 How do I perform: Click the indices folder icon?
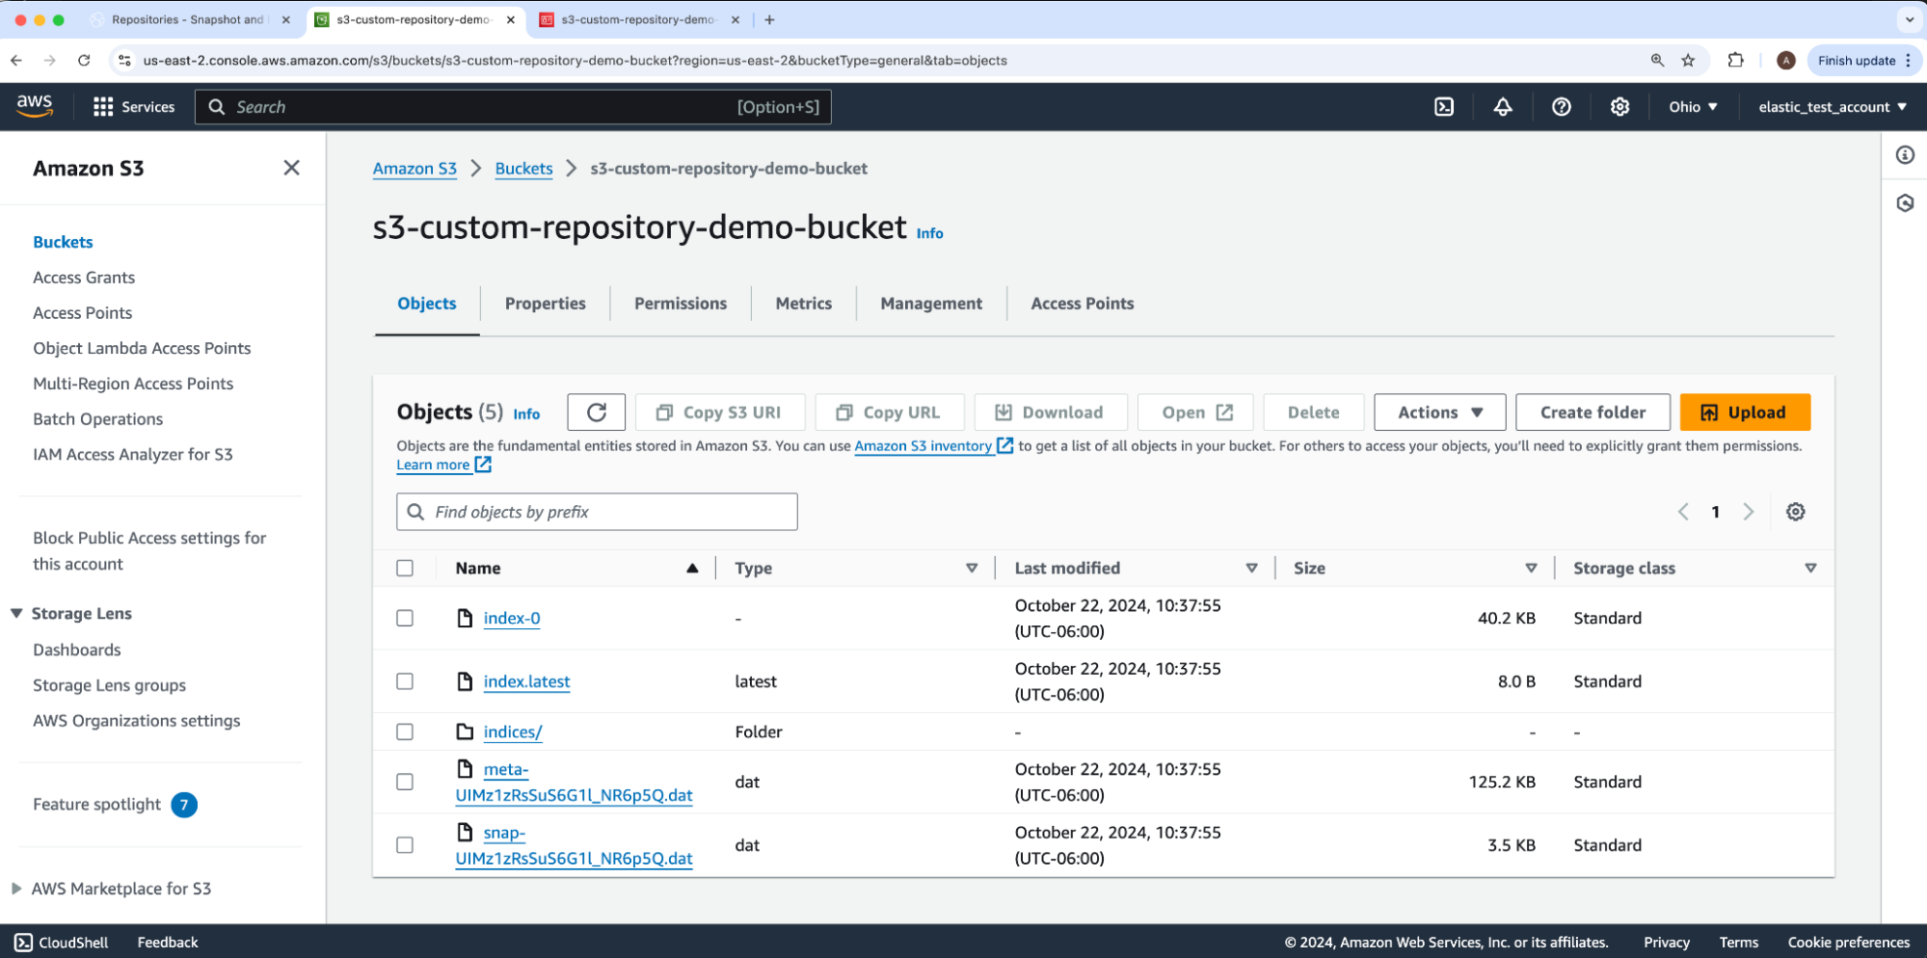click(x=465, y=732)
